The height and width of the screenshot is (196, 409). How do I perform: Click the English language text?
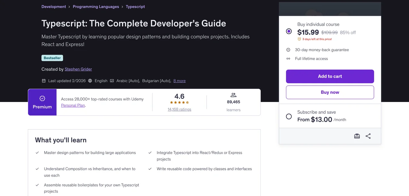[101, 81]
